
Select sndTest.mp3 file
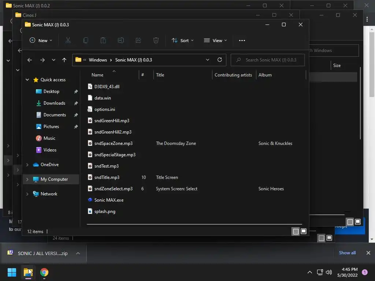coord(107,166)
